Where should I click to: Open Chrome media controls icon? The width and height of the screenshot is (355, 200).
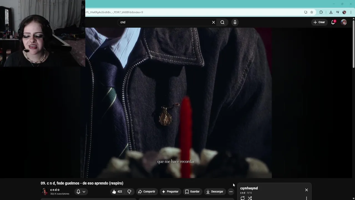[x=338, y=12]
